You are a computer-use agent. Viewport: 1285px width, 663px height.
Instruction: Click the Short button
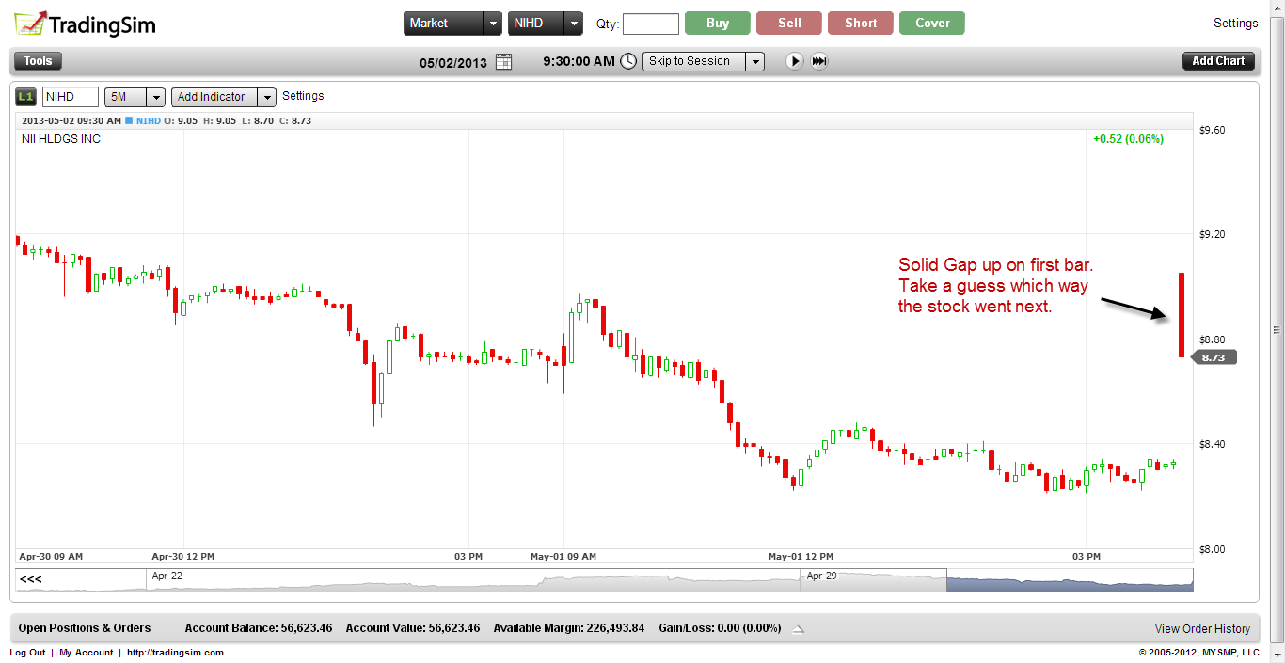861,24
